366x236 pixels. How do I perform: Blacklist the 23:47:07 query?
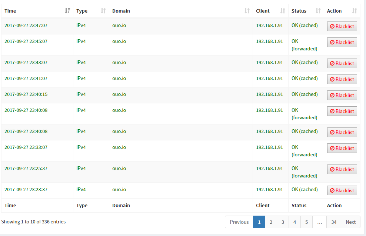click(342, 26)
